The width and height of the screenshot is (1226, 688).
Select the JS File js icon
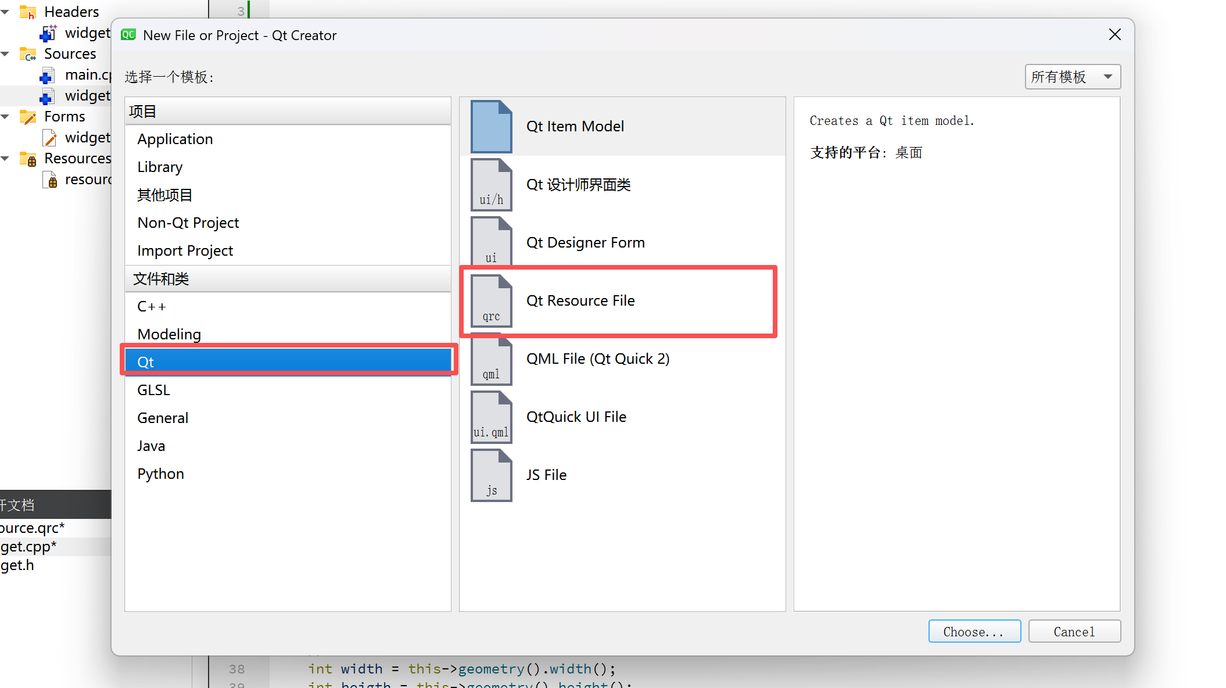[x=491, y=475]
